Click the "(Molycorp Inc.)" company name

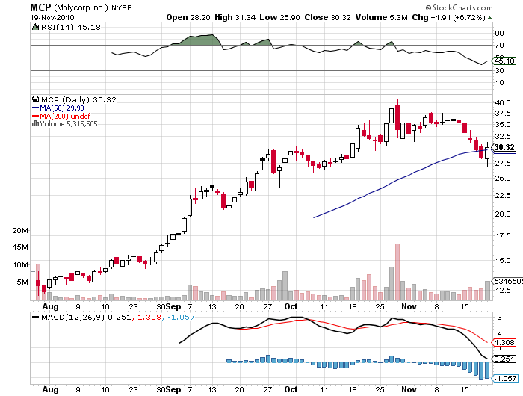tap(81, 7)
